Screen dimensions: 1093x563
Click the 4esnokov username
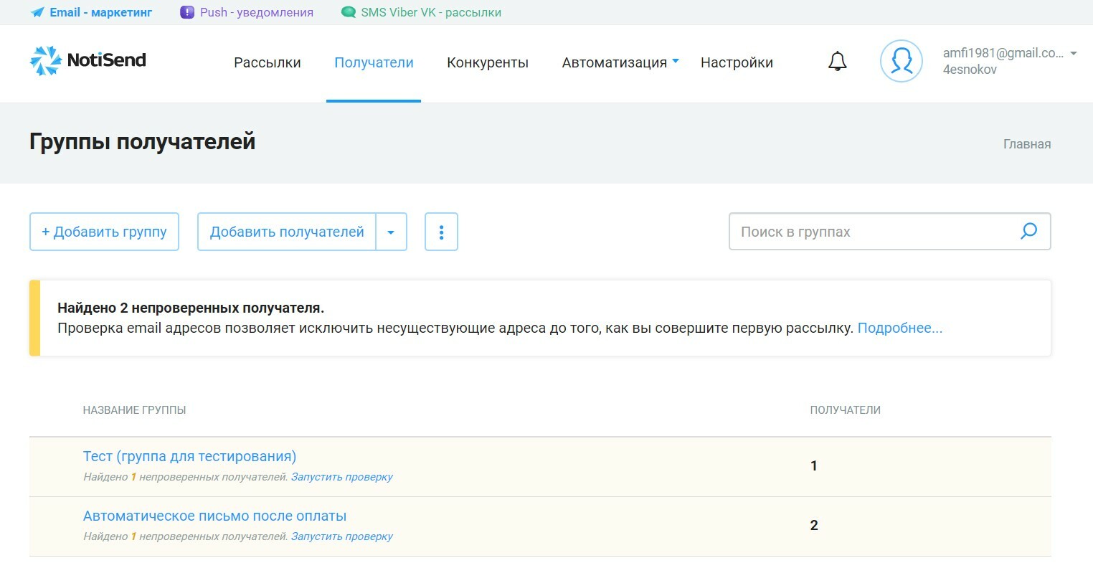(x=970, y=70)
